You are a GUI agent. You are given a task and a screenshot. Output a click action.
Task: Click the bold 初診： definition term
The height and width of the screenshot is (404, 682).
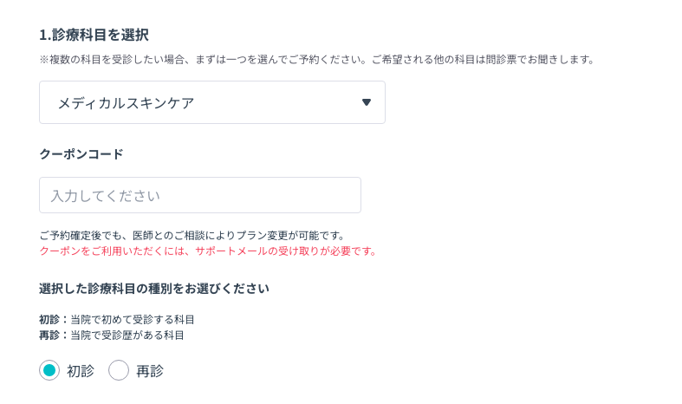pyautogui.click(x=54, y=319)
